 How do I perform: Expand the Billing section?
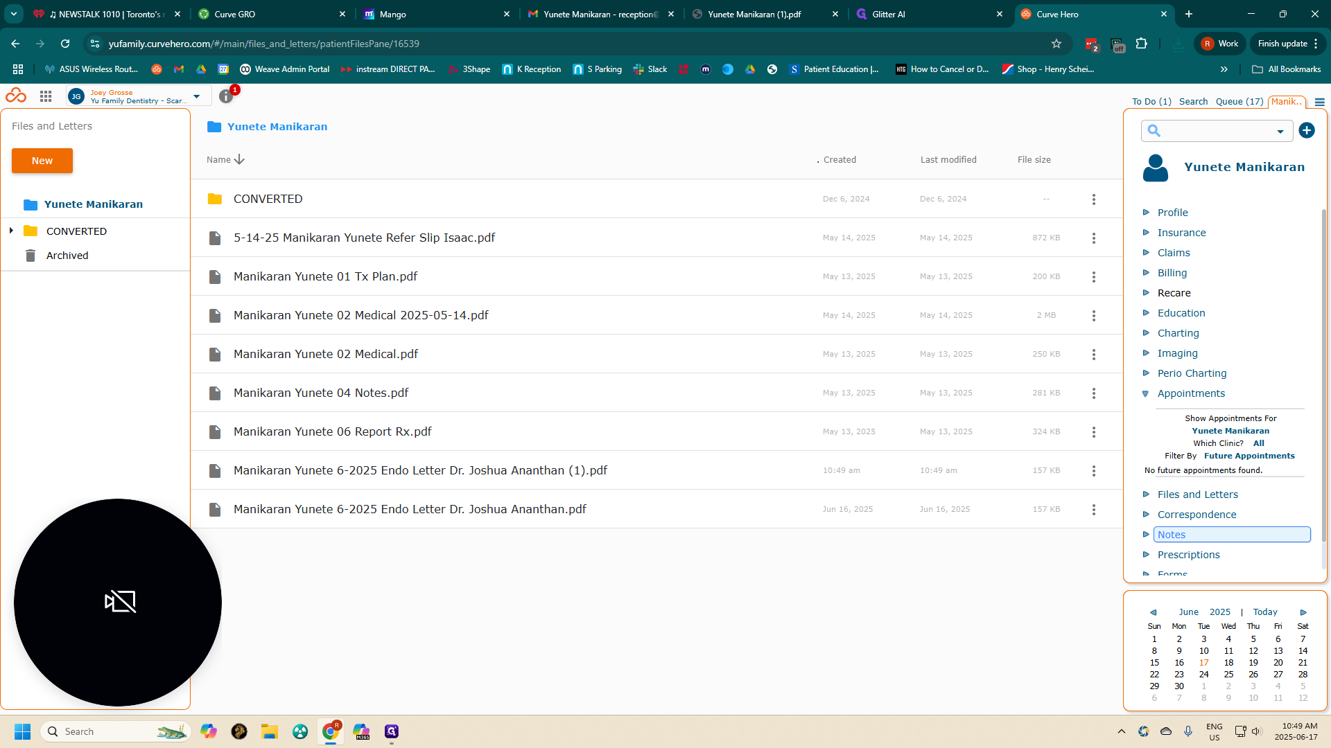coord(1146,273)
